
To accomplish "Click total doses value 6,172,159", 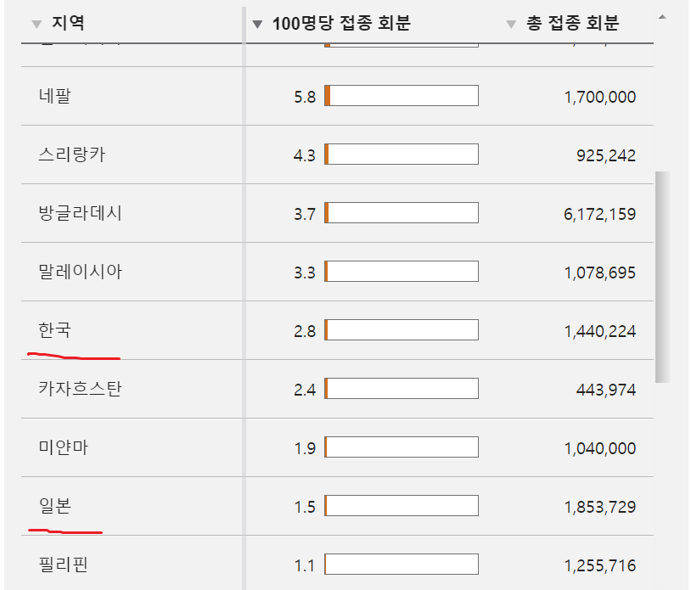I will [x=600, y=214].
